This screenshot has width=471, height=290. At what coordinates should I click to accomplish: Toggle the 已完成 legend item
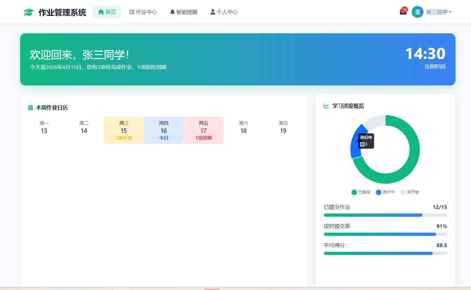coord(361,192)
